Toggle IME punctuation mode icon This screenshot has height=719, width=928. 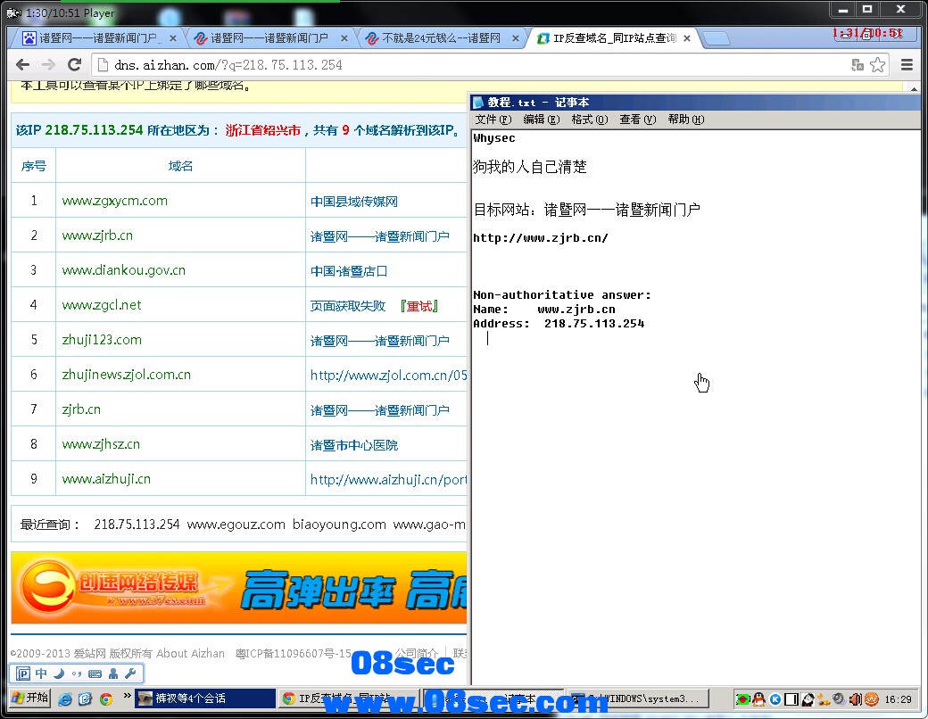click(77, 674)
